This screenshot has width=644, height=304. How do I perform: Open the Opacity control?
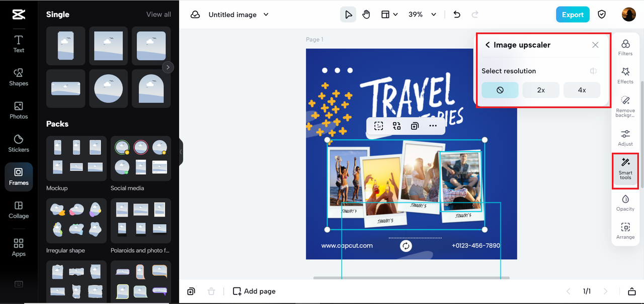(625, 202)
